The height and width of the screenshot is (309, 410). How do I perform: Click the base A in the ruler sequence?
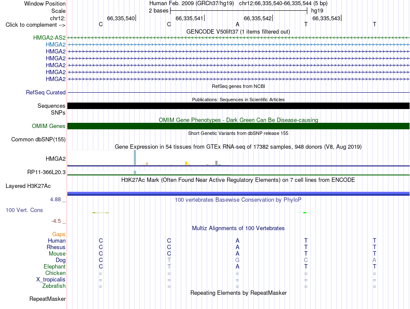click(237, 25)
